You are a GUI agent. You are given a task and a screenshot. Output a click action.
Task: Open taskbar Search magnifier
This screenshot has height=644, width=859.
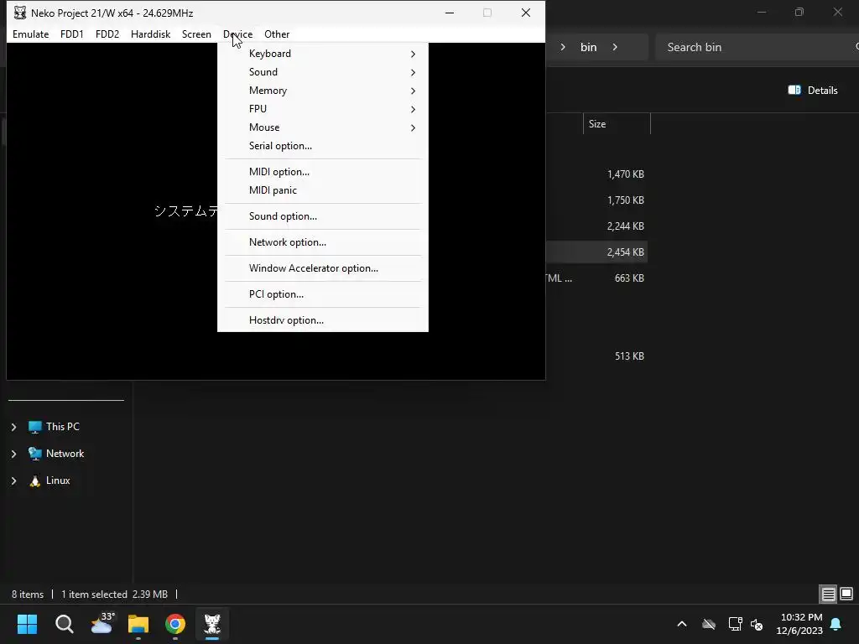(x=64, y=624)
